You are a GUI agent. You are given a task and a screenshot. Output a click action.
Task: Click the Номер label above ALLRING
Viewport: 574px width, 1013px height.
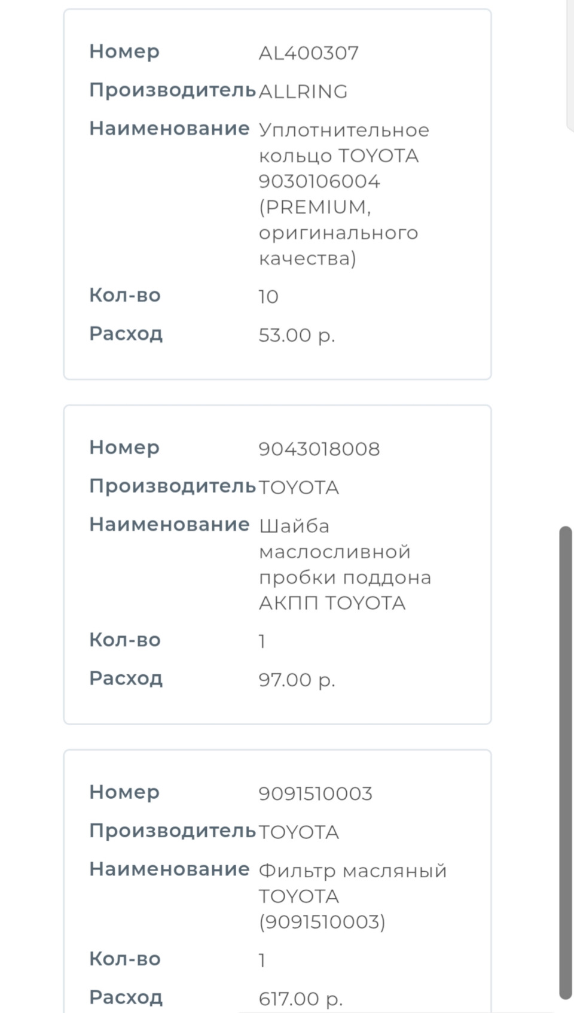(124, 51)
